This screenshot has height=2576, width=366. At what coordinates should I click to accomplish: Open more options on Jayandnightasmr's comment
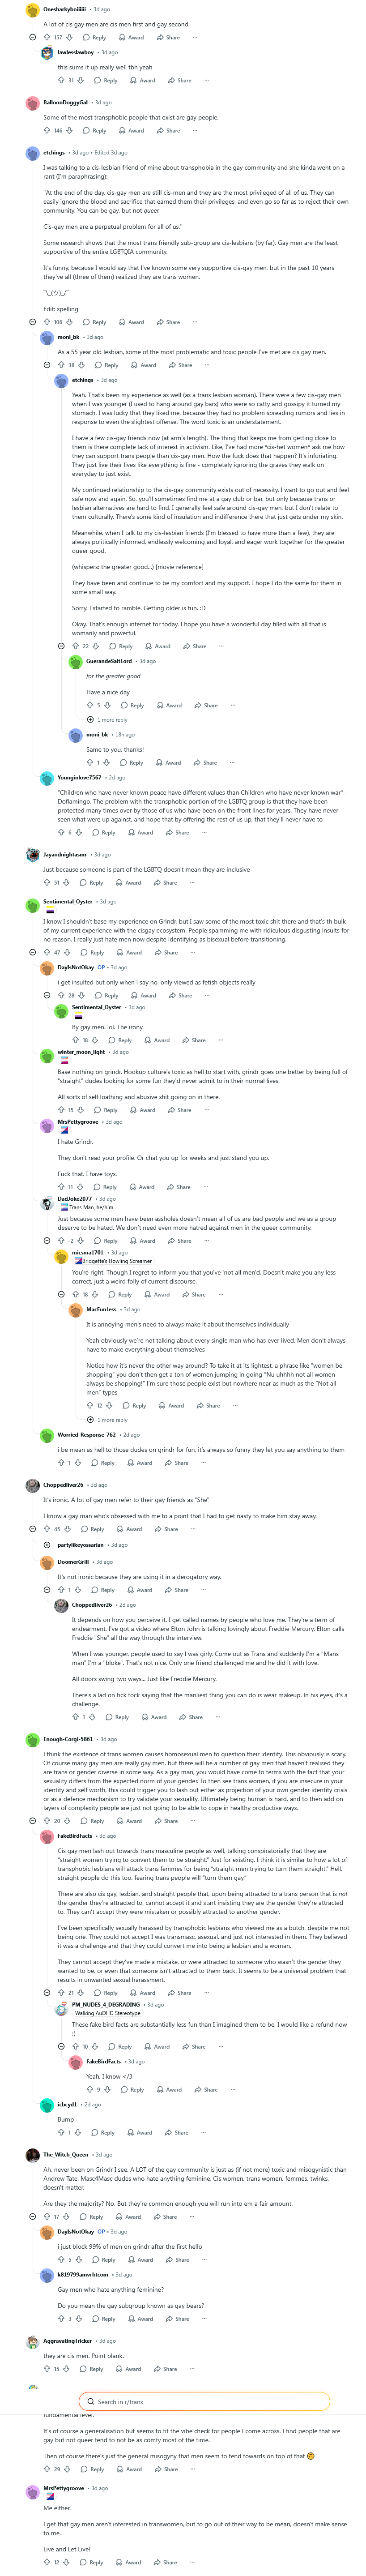(x=193, y=883)
